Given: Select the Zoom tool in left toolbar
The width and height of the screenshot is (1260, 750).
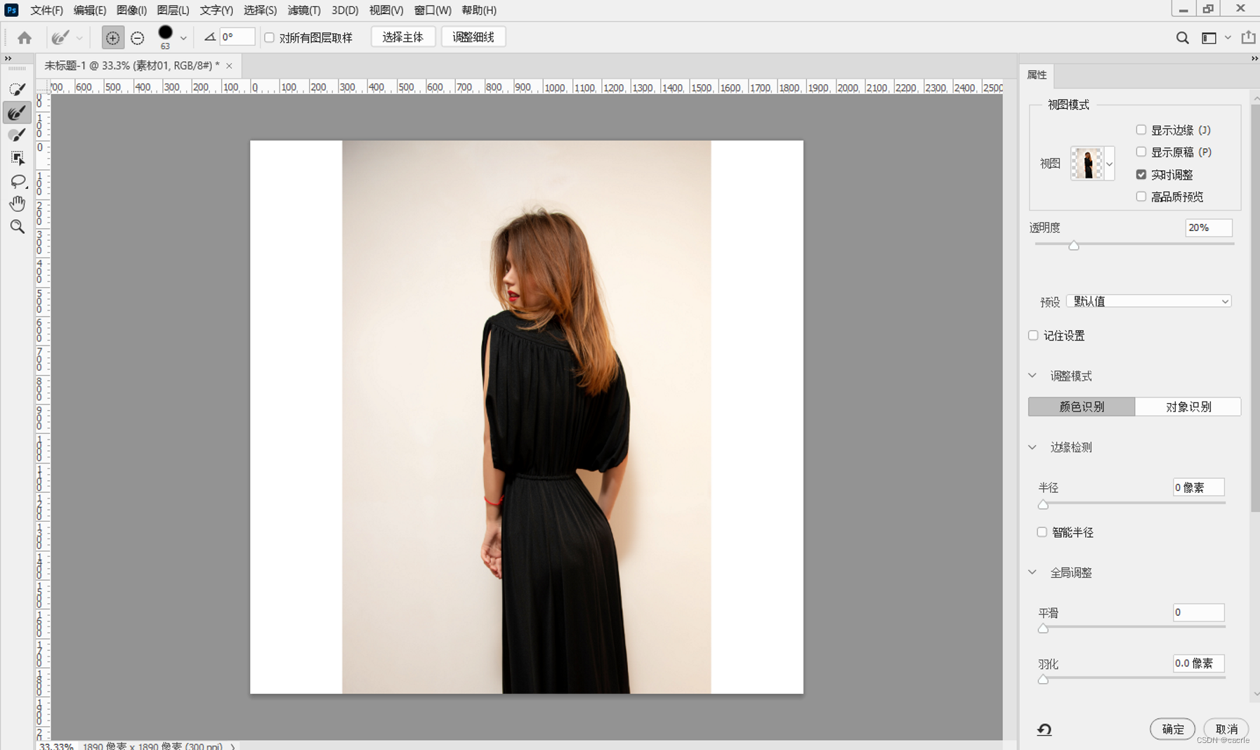Looking at the screenshot, I should click(x=18, y=226).
